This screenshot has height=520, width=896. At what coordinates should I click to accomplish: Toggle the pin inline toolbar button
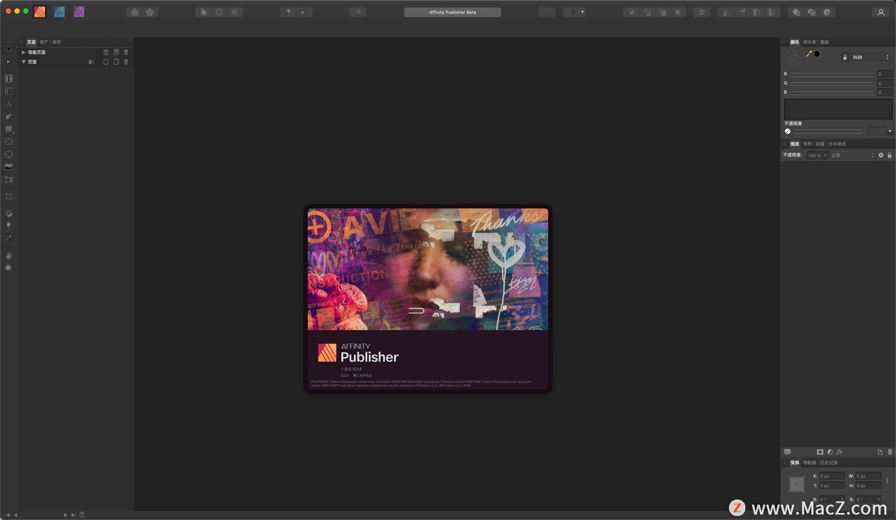tap(288, 12)
